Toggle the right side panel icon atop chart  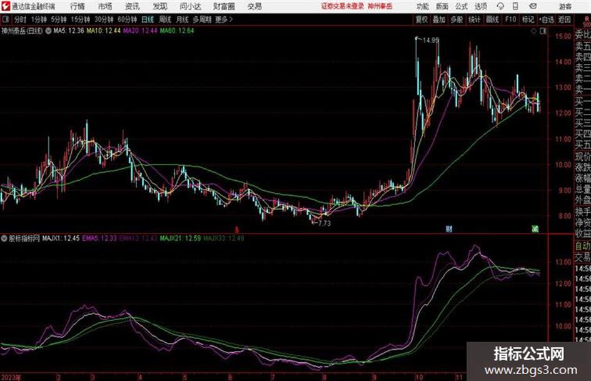(x=543, y=31)
